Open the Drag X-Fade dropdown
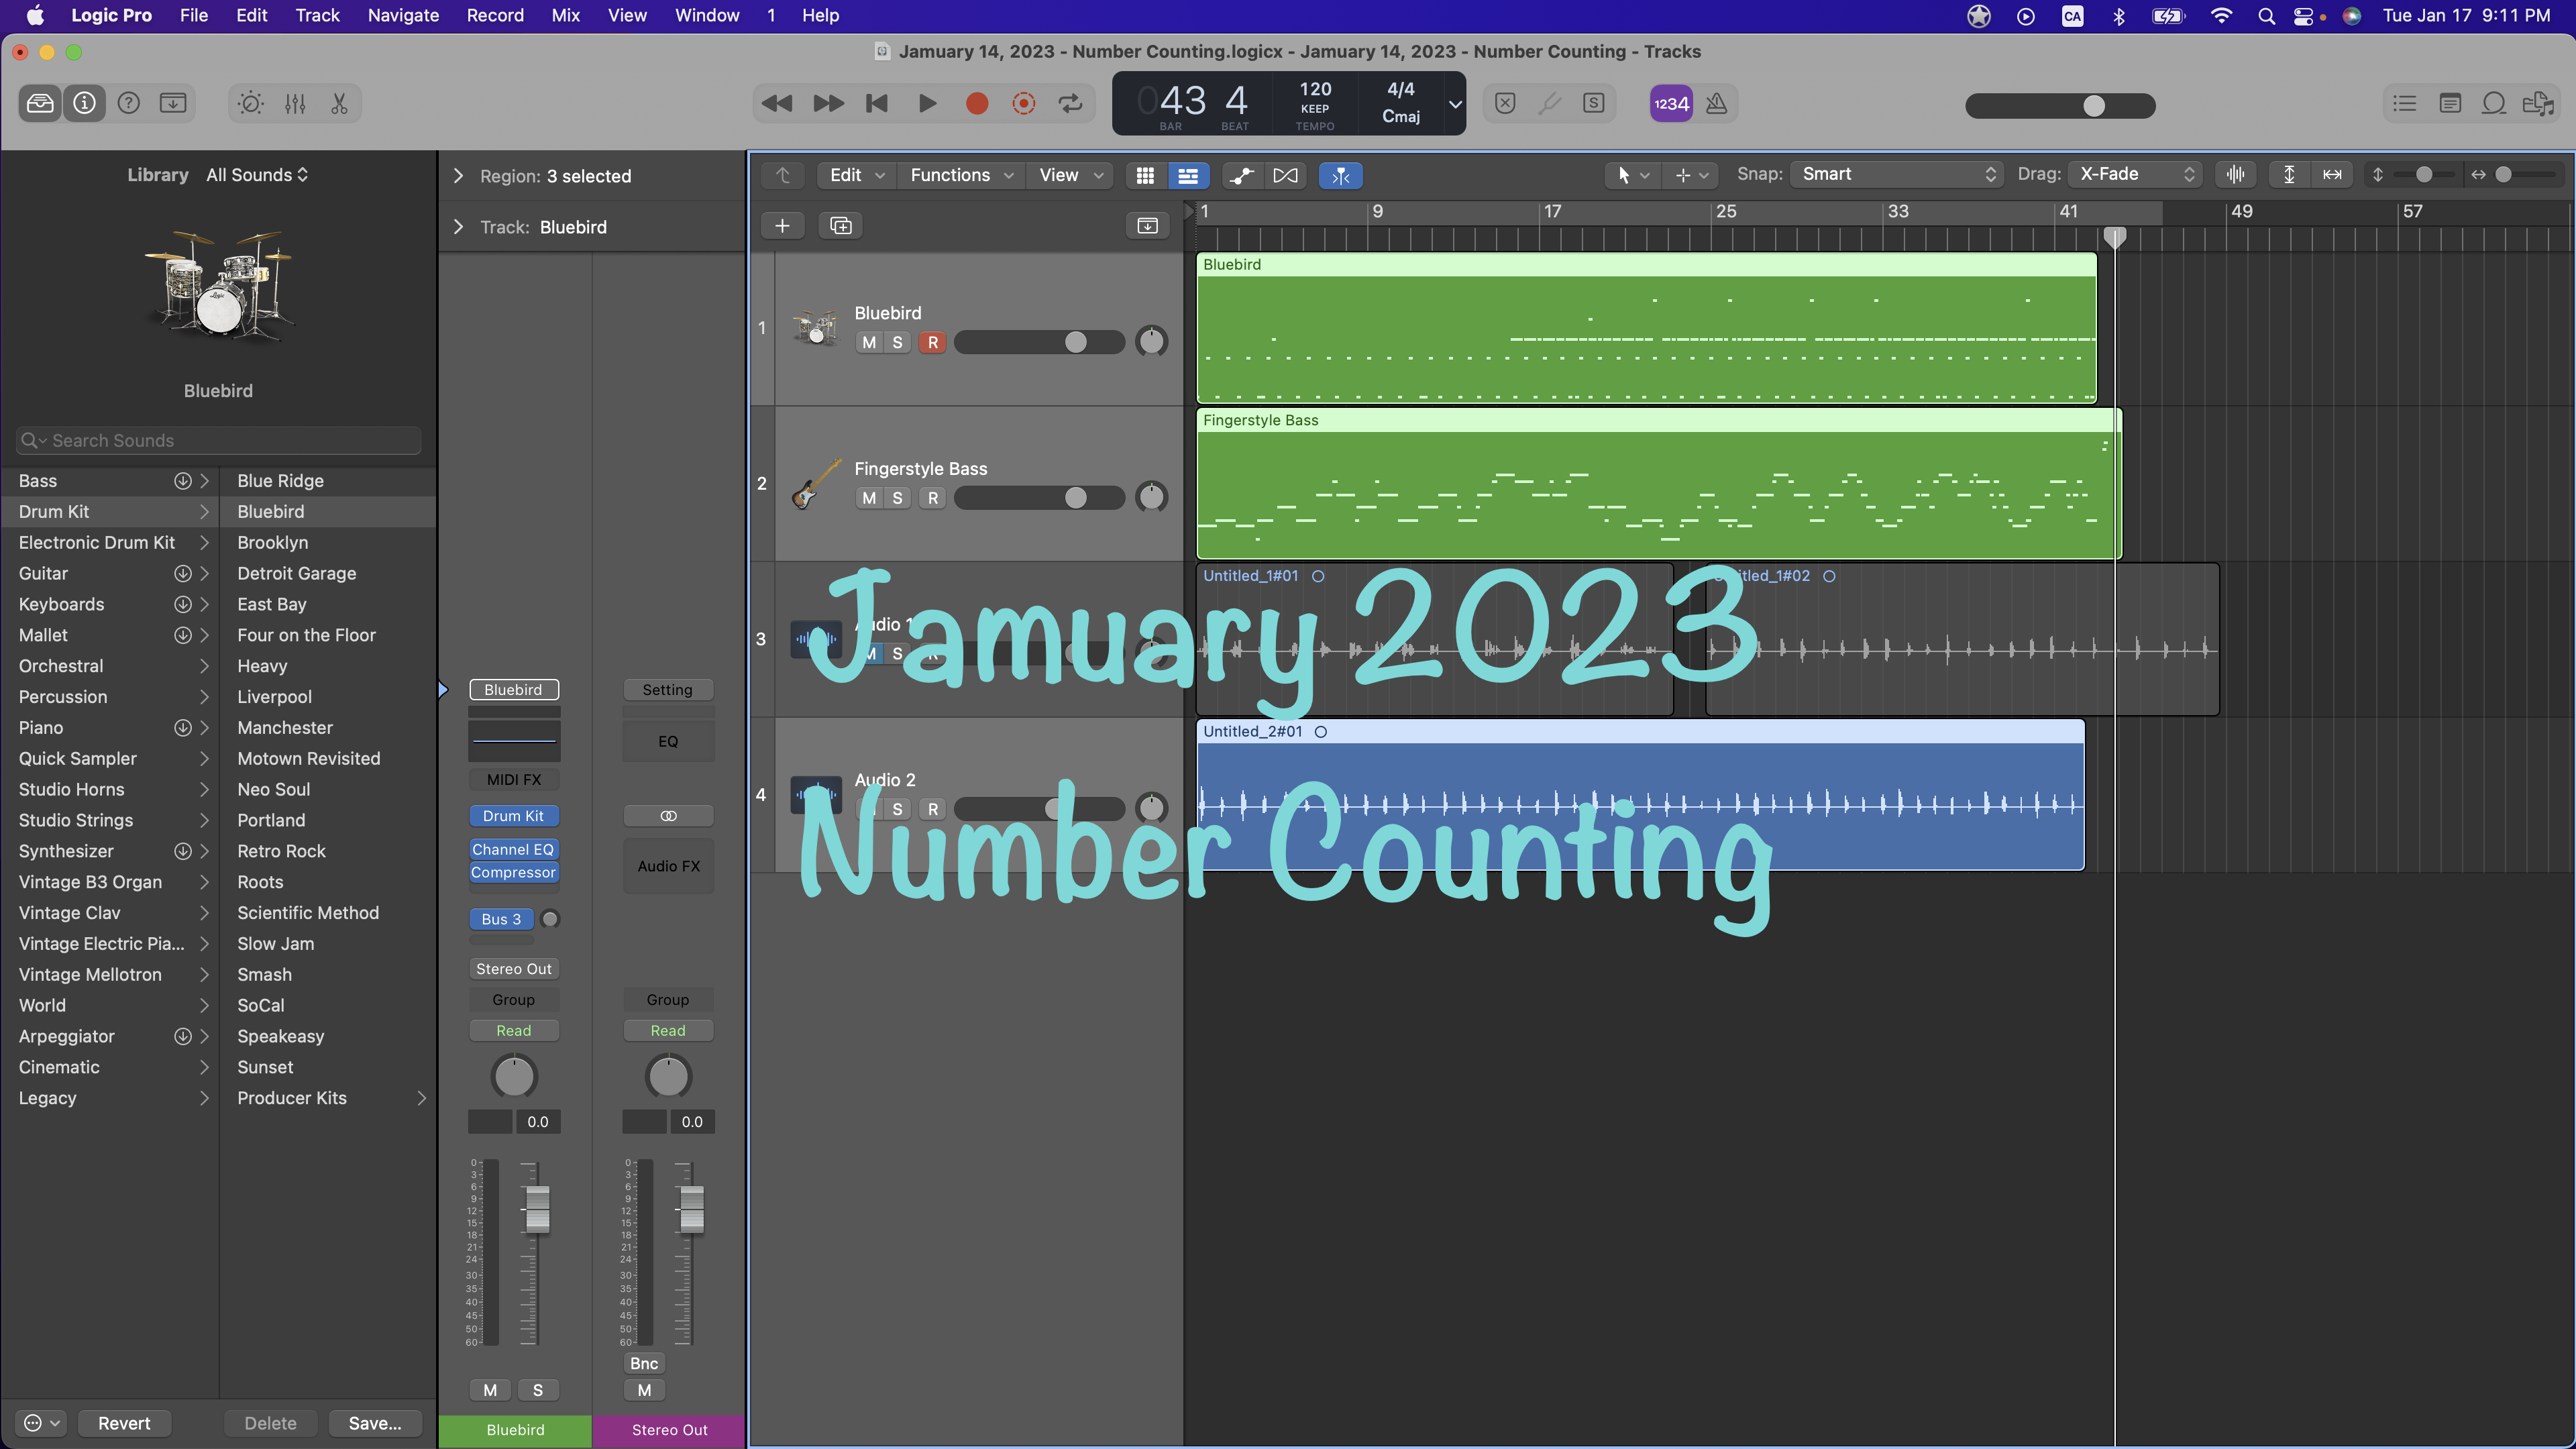 coord(2135,174)
